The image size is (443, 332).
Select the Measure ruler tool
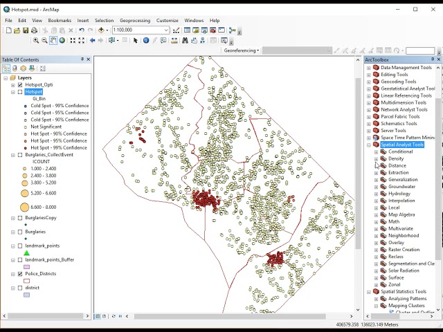tap(174, 40)
